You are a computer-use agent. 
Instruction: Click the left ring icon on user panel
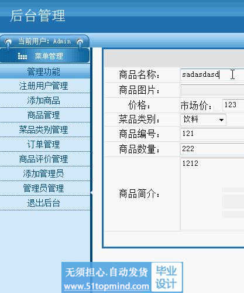coord(8,42)
